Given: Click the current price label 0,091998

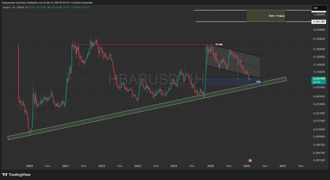Looking at the screenshot, I should [319, 78].
